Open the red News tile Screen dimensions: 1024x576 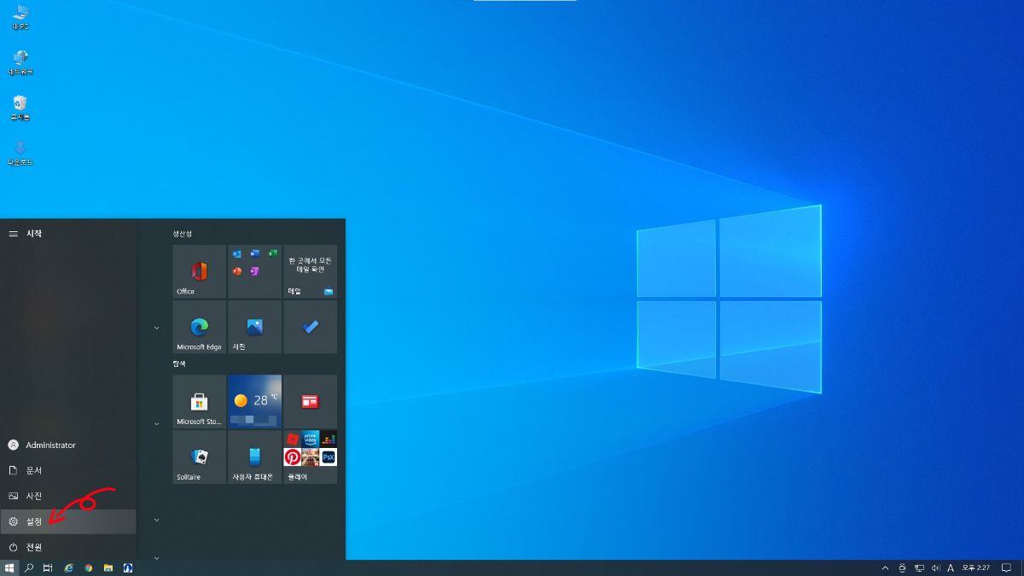310,401
